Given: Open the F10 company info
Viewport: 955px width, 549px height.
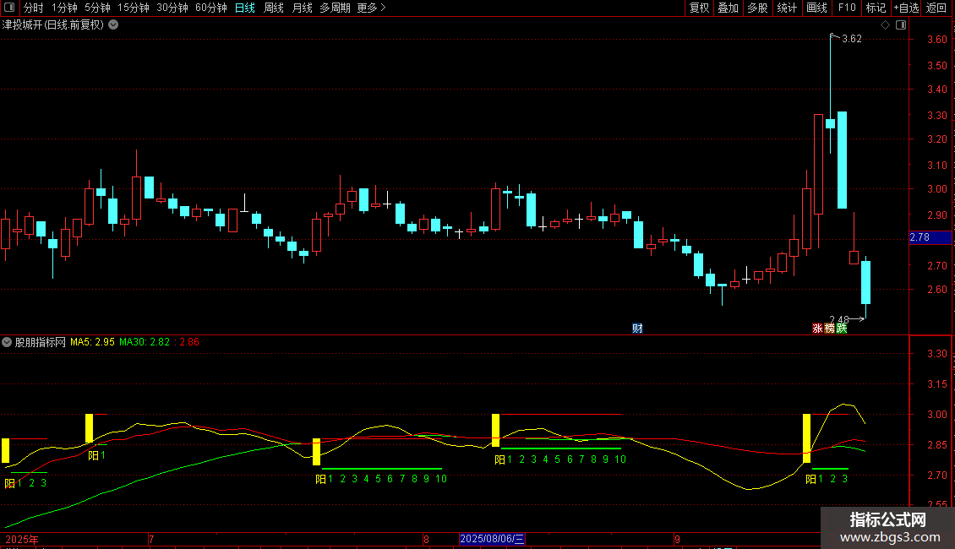Looking at the screenshot, I should [847, 8].
